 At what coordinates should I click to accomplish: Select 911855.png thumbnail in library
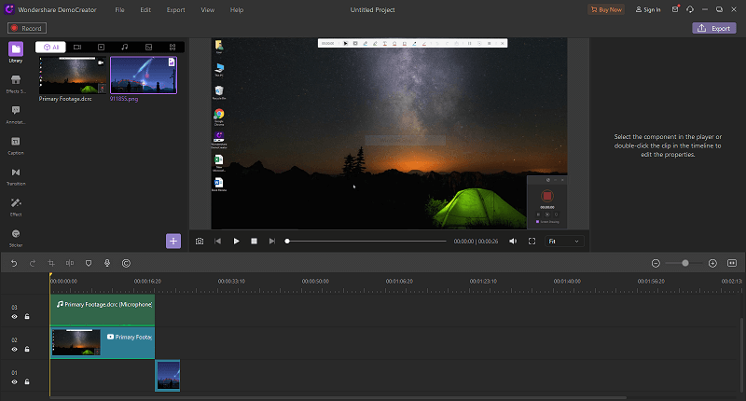(144, 76)
